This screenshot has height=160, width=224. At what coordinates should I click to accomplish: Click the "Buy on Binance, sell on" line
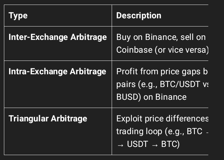tap(161, 37)
